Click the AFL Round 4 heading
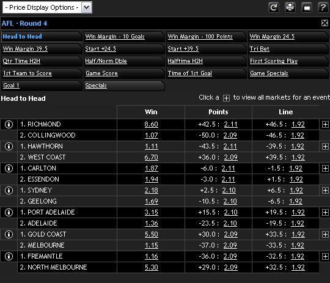Viewport: 330px width, 283px height. (24, 23)
